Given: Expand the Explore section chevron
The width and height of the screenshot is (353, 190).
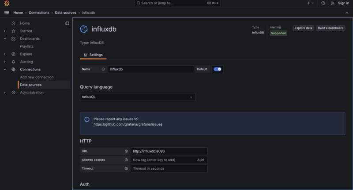Looking at the screenshot, I should pyautogui.click(x=5, y=54).
